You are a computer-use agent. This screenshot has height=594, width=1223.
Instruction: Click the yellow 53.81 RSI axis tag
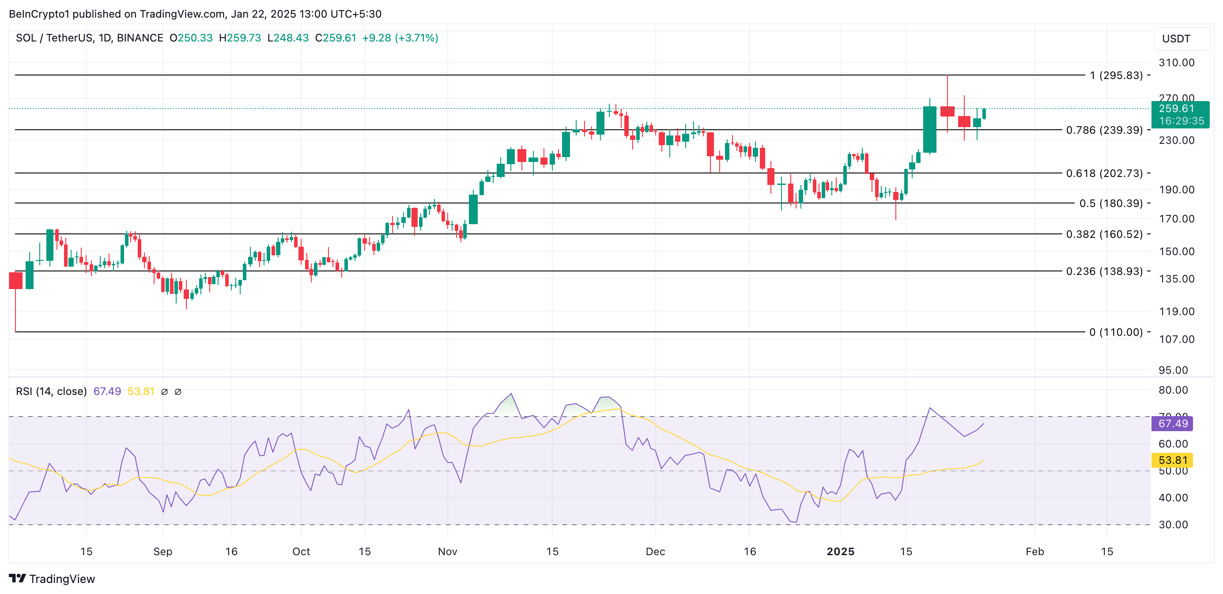tap(1172, 460)
